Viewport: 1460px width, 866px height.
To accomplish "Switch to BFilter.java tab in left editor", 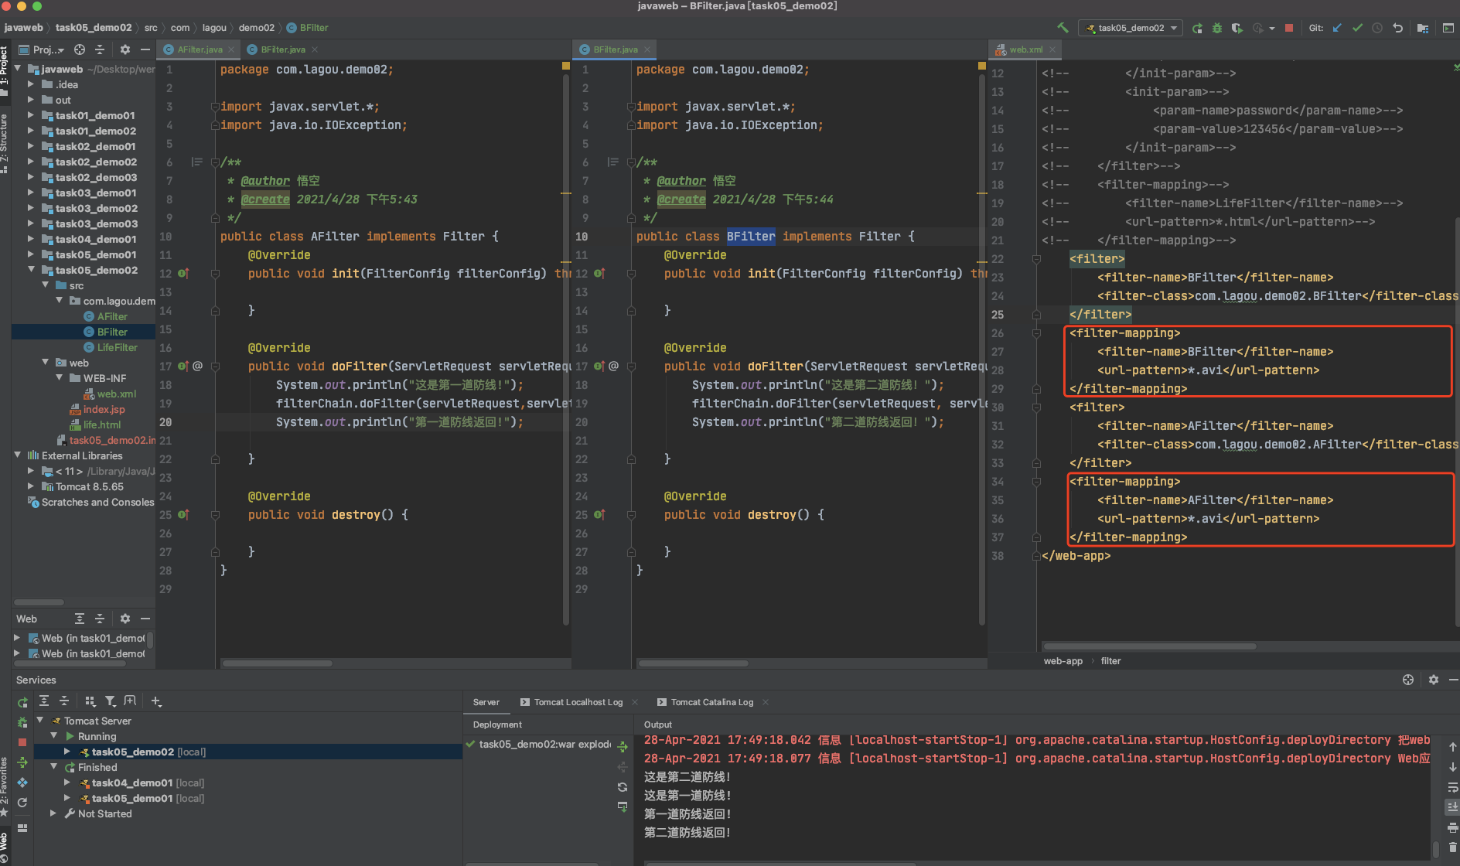I will (x=282, y=49).
